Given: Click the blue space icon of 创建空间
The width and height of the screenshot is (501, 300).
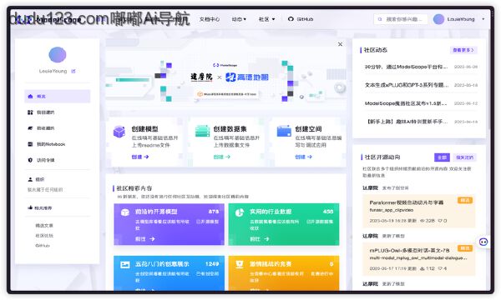Looking at the screenshot, I should [x=284, y=131].
